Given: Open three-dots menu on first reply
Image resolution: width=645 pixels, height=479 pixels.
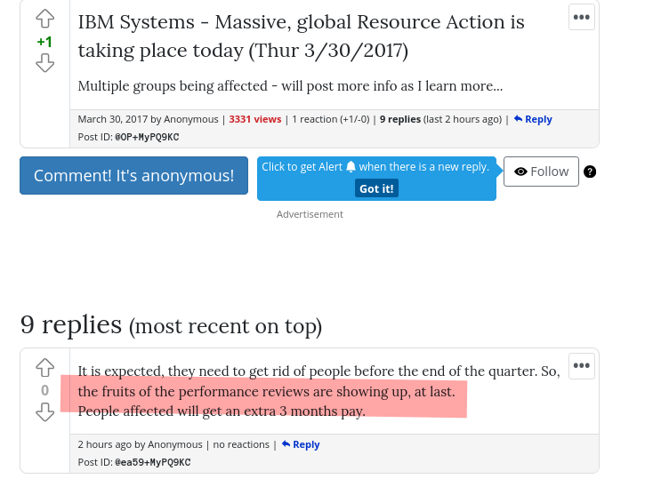Looking at the screenshot, I should pos(581,365).
